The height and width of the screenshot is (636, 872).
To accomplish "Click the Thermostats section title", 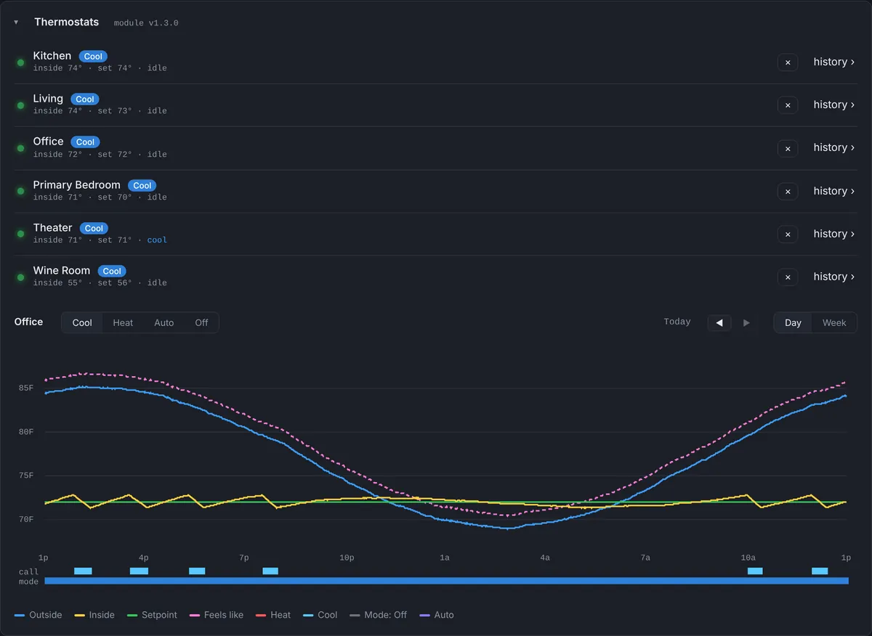I will [x=67, y=22].
